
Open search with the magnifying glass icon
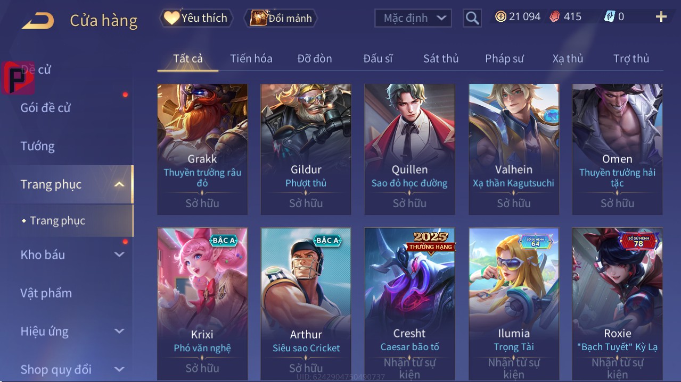click(x=472, y=18)
